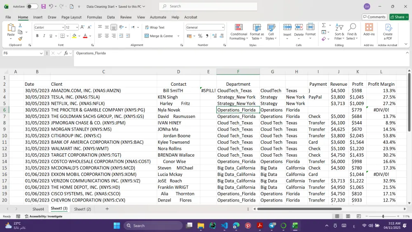The height and width of the screenshot is (232, 412).
Task: Click Create a PDF icon
Action: click(388, 27)
